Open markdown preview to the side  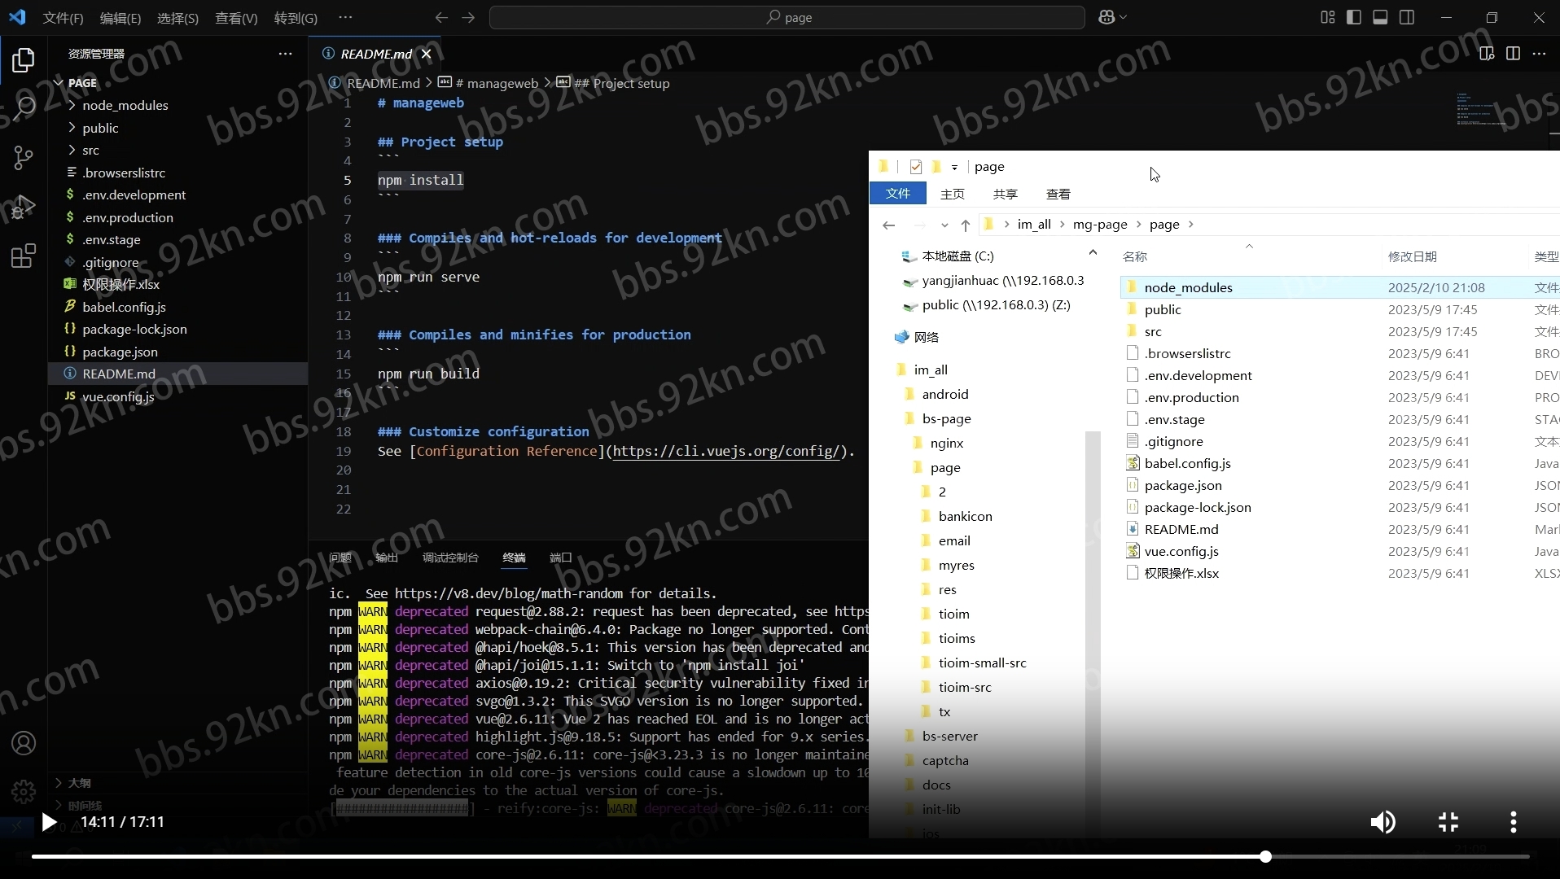click(x=1487, y=54)
